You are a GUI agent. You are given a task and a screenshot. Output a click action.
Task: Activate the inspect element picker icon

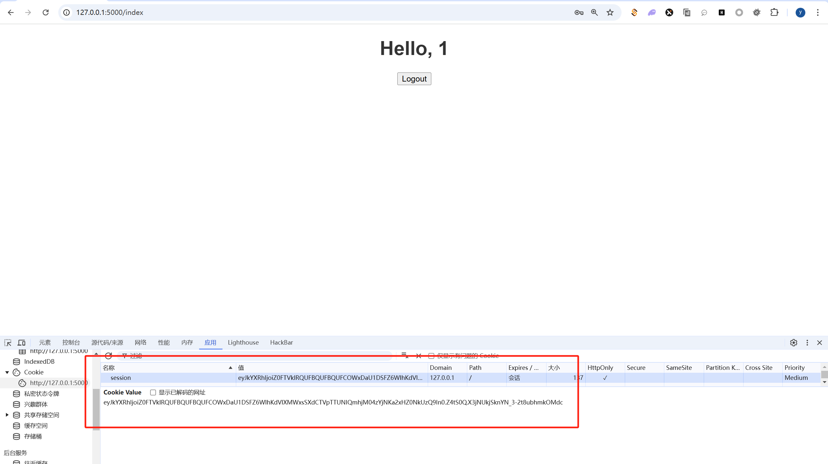click(8, 342)
